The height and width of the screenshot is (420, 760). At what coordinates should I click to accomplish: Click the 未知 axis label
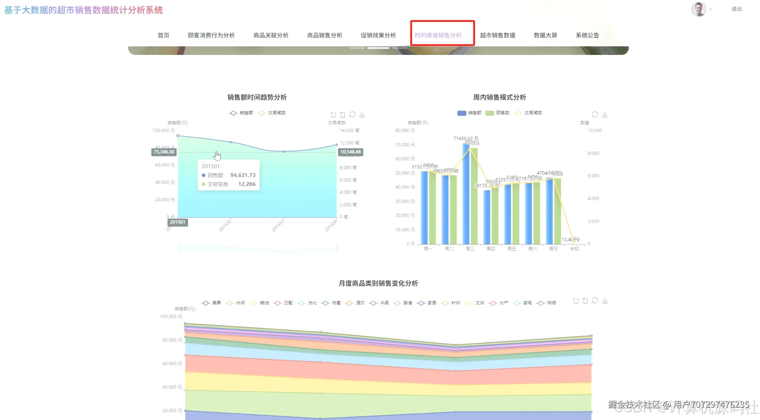574,249
